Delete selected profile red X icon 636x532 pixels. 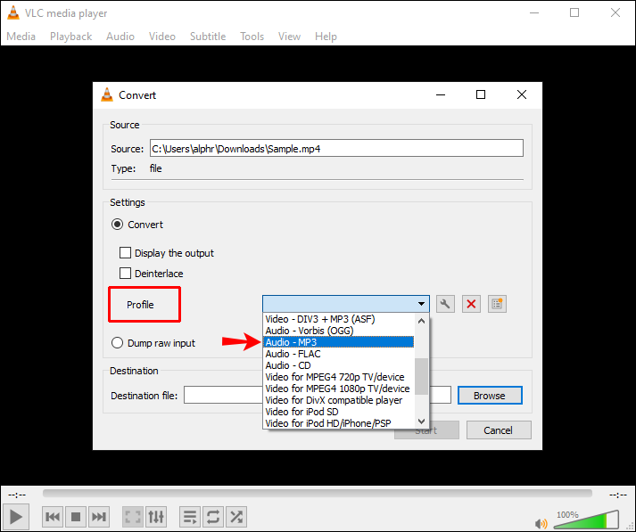(471, 304)
